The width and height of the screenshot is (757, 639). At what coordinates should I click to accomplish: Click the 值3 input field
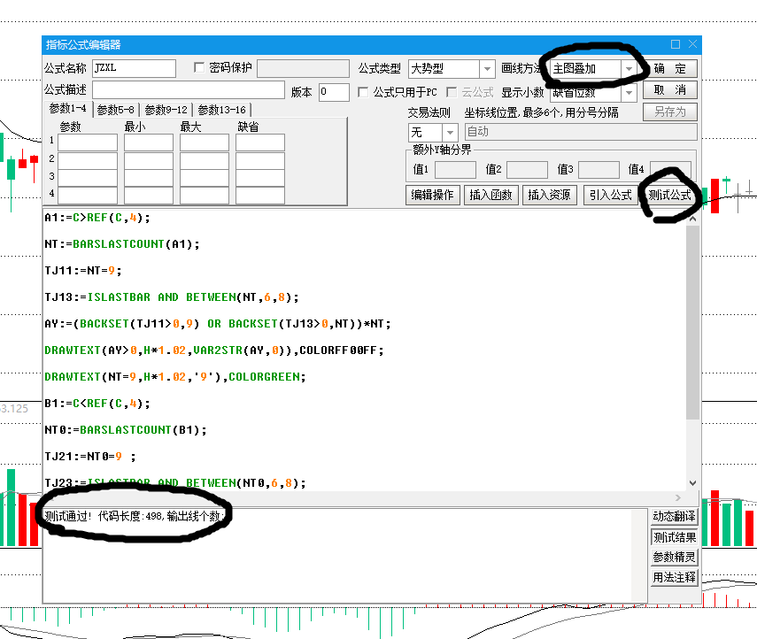coord(599,169)
